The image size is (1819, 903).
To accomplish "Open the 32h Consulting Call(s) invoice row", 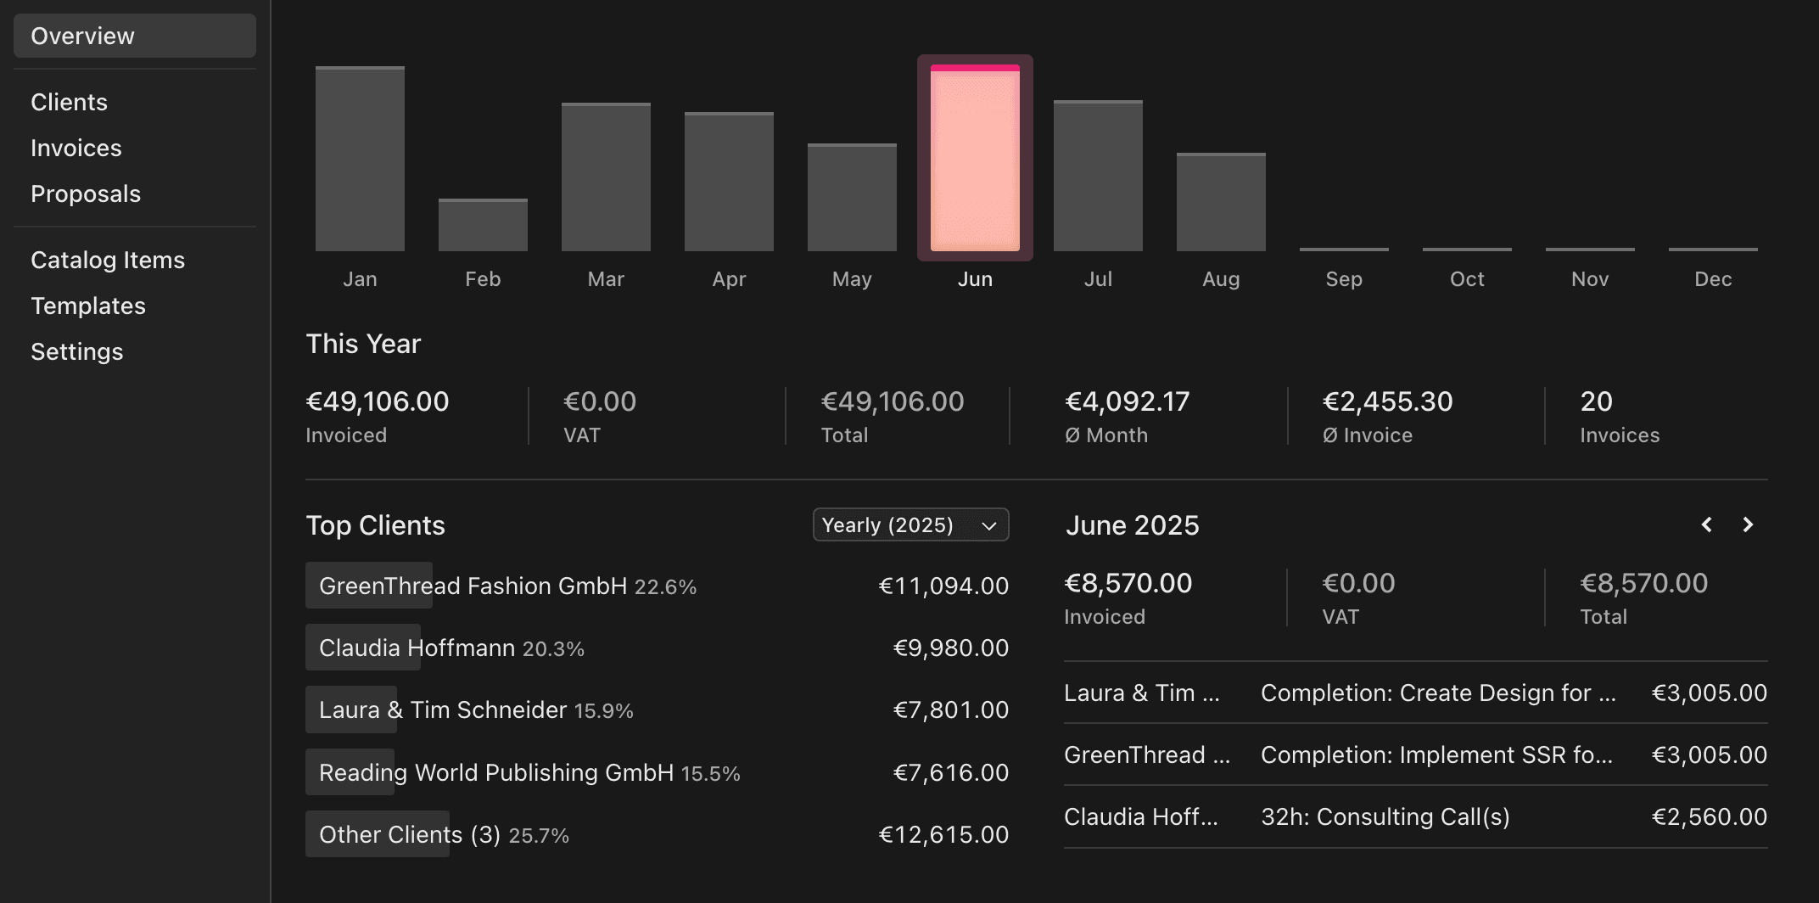I will pyautogui.click(x=1415, y=816).
